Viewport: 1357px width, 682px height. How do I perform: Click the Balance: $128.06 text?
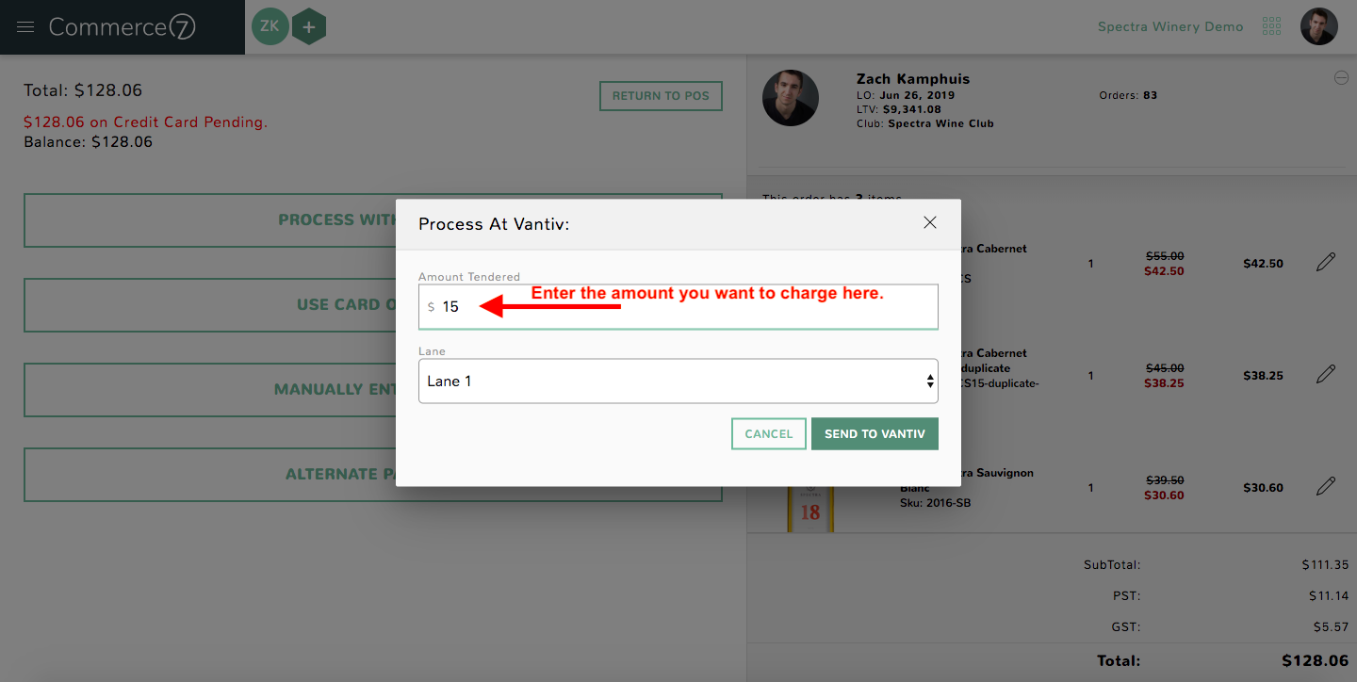coord(88,142)
